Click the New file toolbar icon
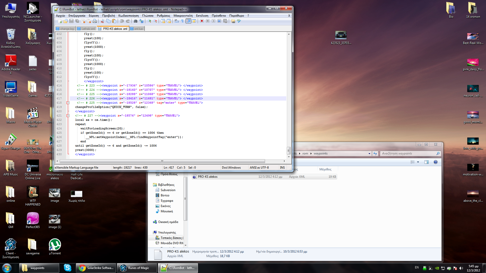Screen dimensions: 486x273 (60, 21)
